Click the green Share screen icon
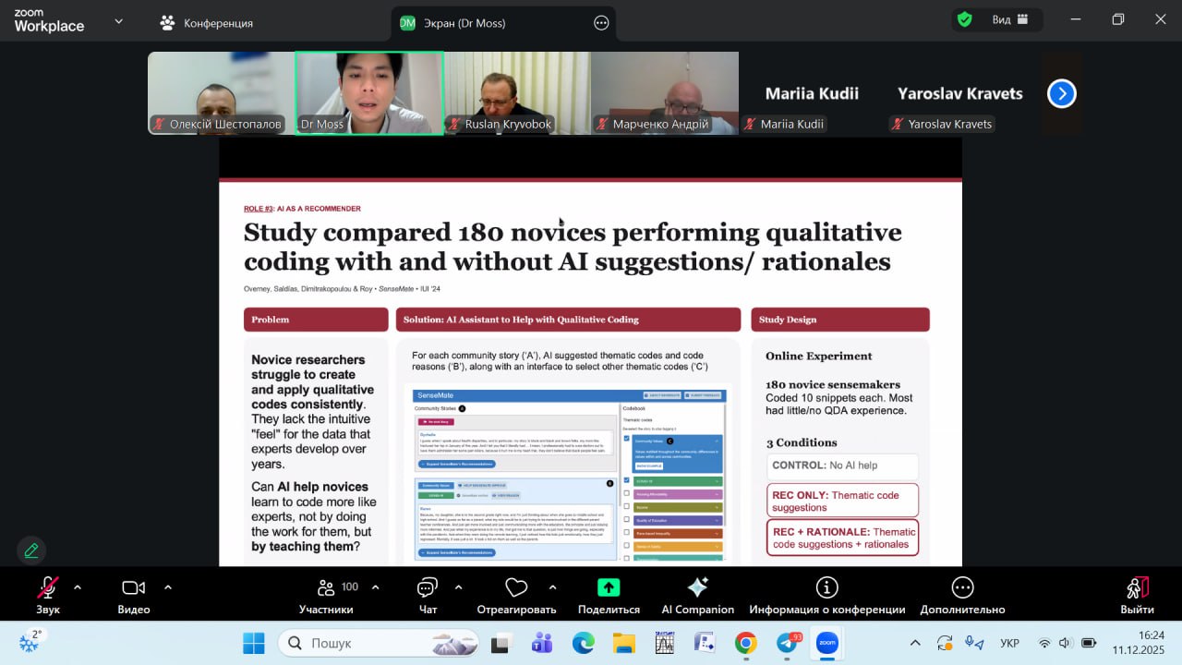Image resolution: width=1182 pixels, height=665 pixels. point(609,587)
